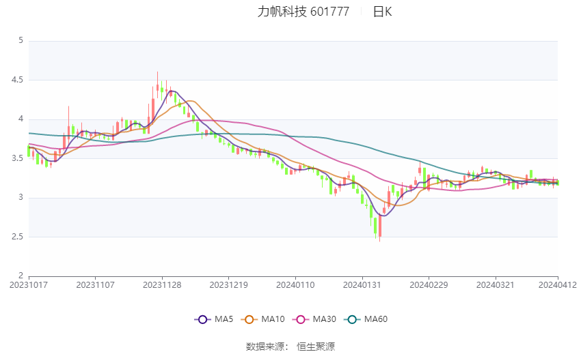This screenshot has width=581, height=352.
Task: Click the 20231128 date axis label
Action: [x=162, y=285]
